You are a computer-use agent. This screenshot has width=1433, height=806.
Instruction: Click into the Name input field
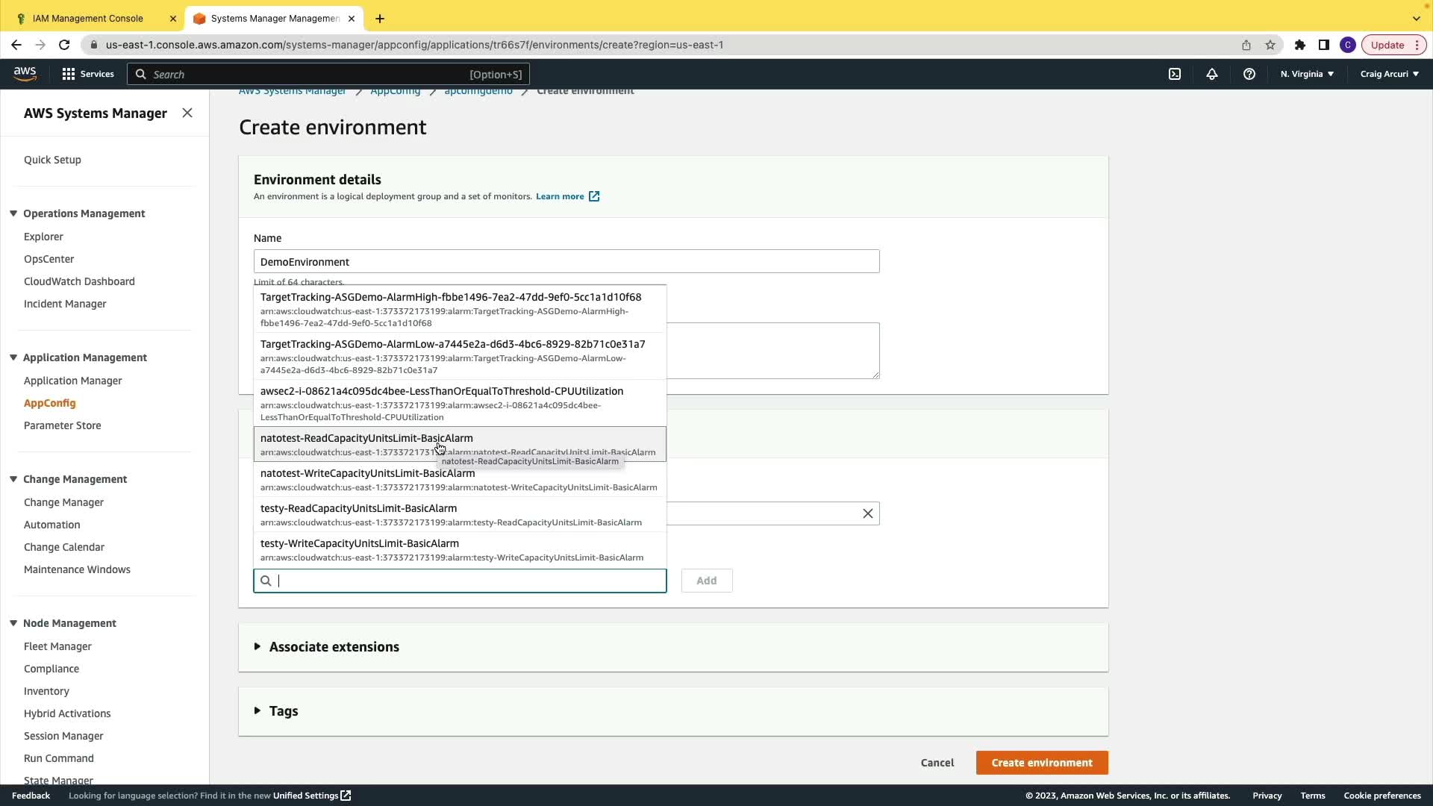click(x=566, y=262)
